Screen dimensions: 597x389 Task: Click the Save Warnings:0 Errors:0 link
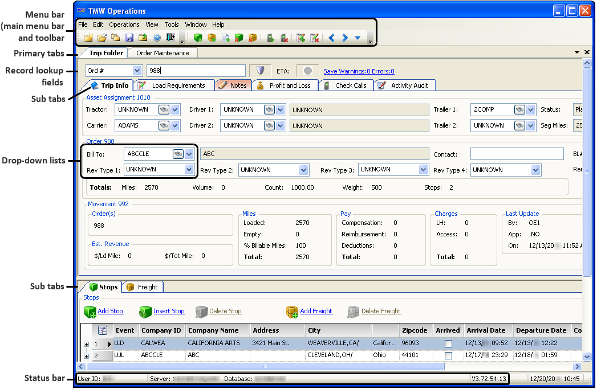[359, 71]
